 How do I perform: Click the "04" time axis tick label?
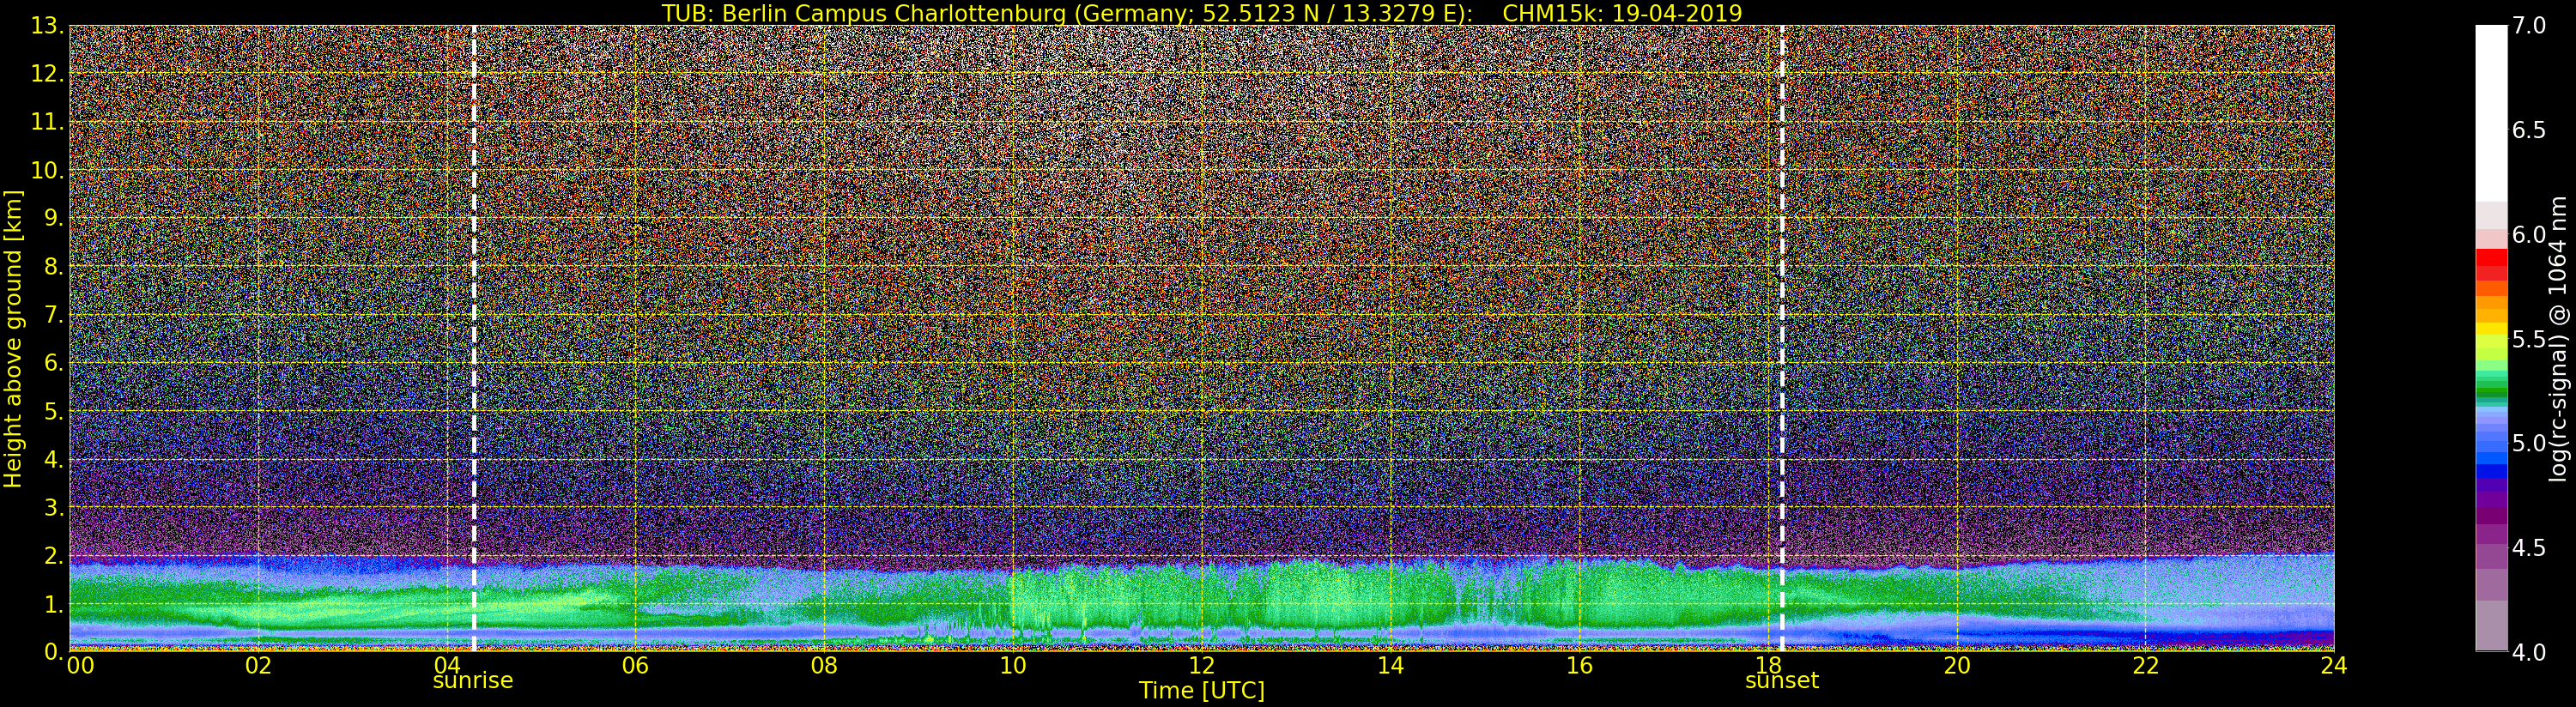point(447,665)
